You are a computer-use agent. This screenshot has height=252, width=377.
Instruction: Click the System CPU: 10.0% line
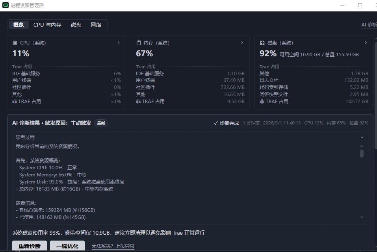(x=46, y=168)
